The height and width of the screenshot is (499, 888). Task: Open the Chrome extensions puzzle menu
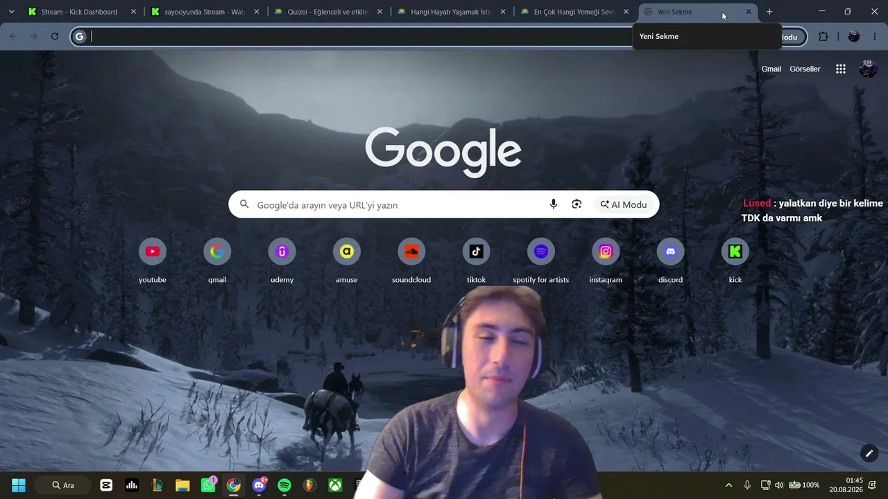[823, 37]
